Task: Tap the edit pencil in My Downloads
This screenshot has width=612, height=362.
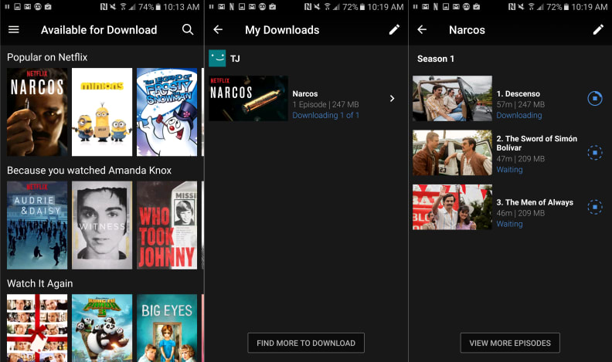Action: point(394,29)
